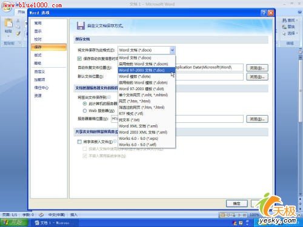Image resolution: width=303 pixels, height=227 pixels.
Task: Click the first system tray icon in the taskbar
Action: coord(235,223)
